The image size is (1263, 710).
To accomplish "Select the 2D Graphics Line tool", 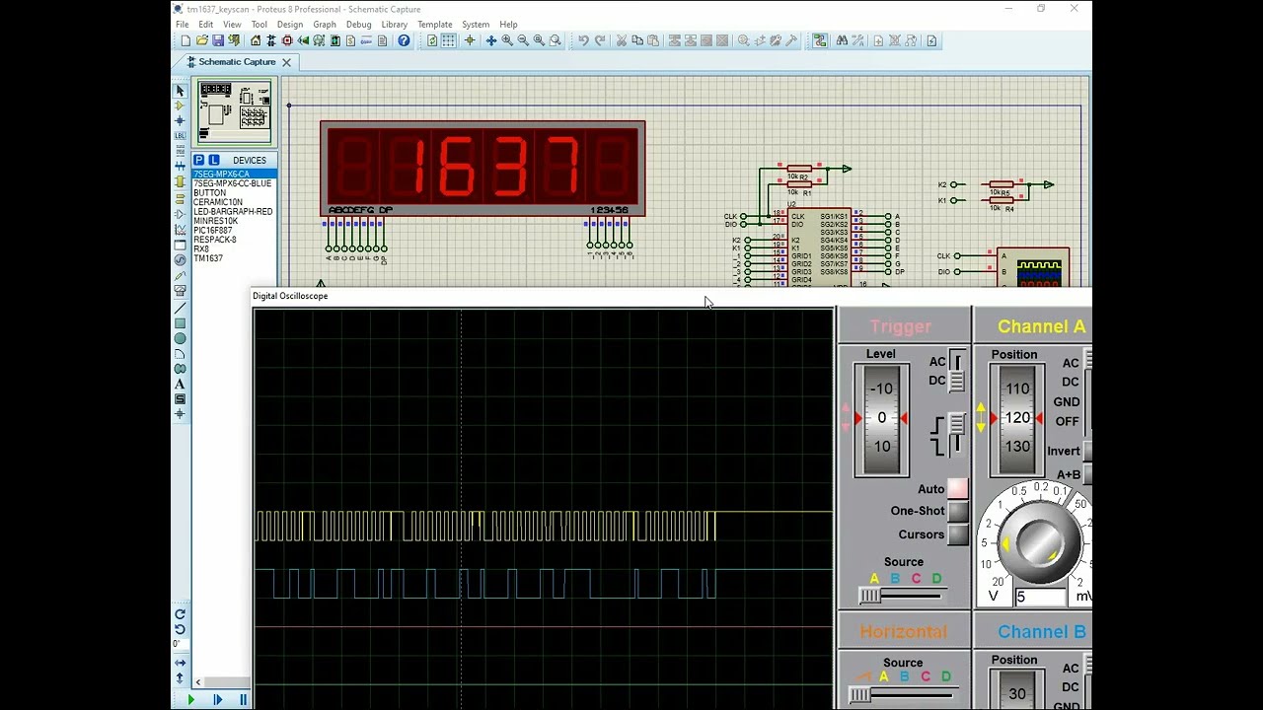I will pos(180,309).
